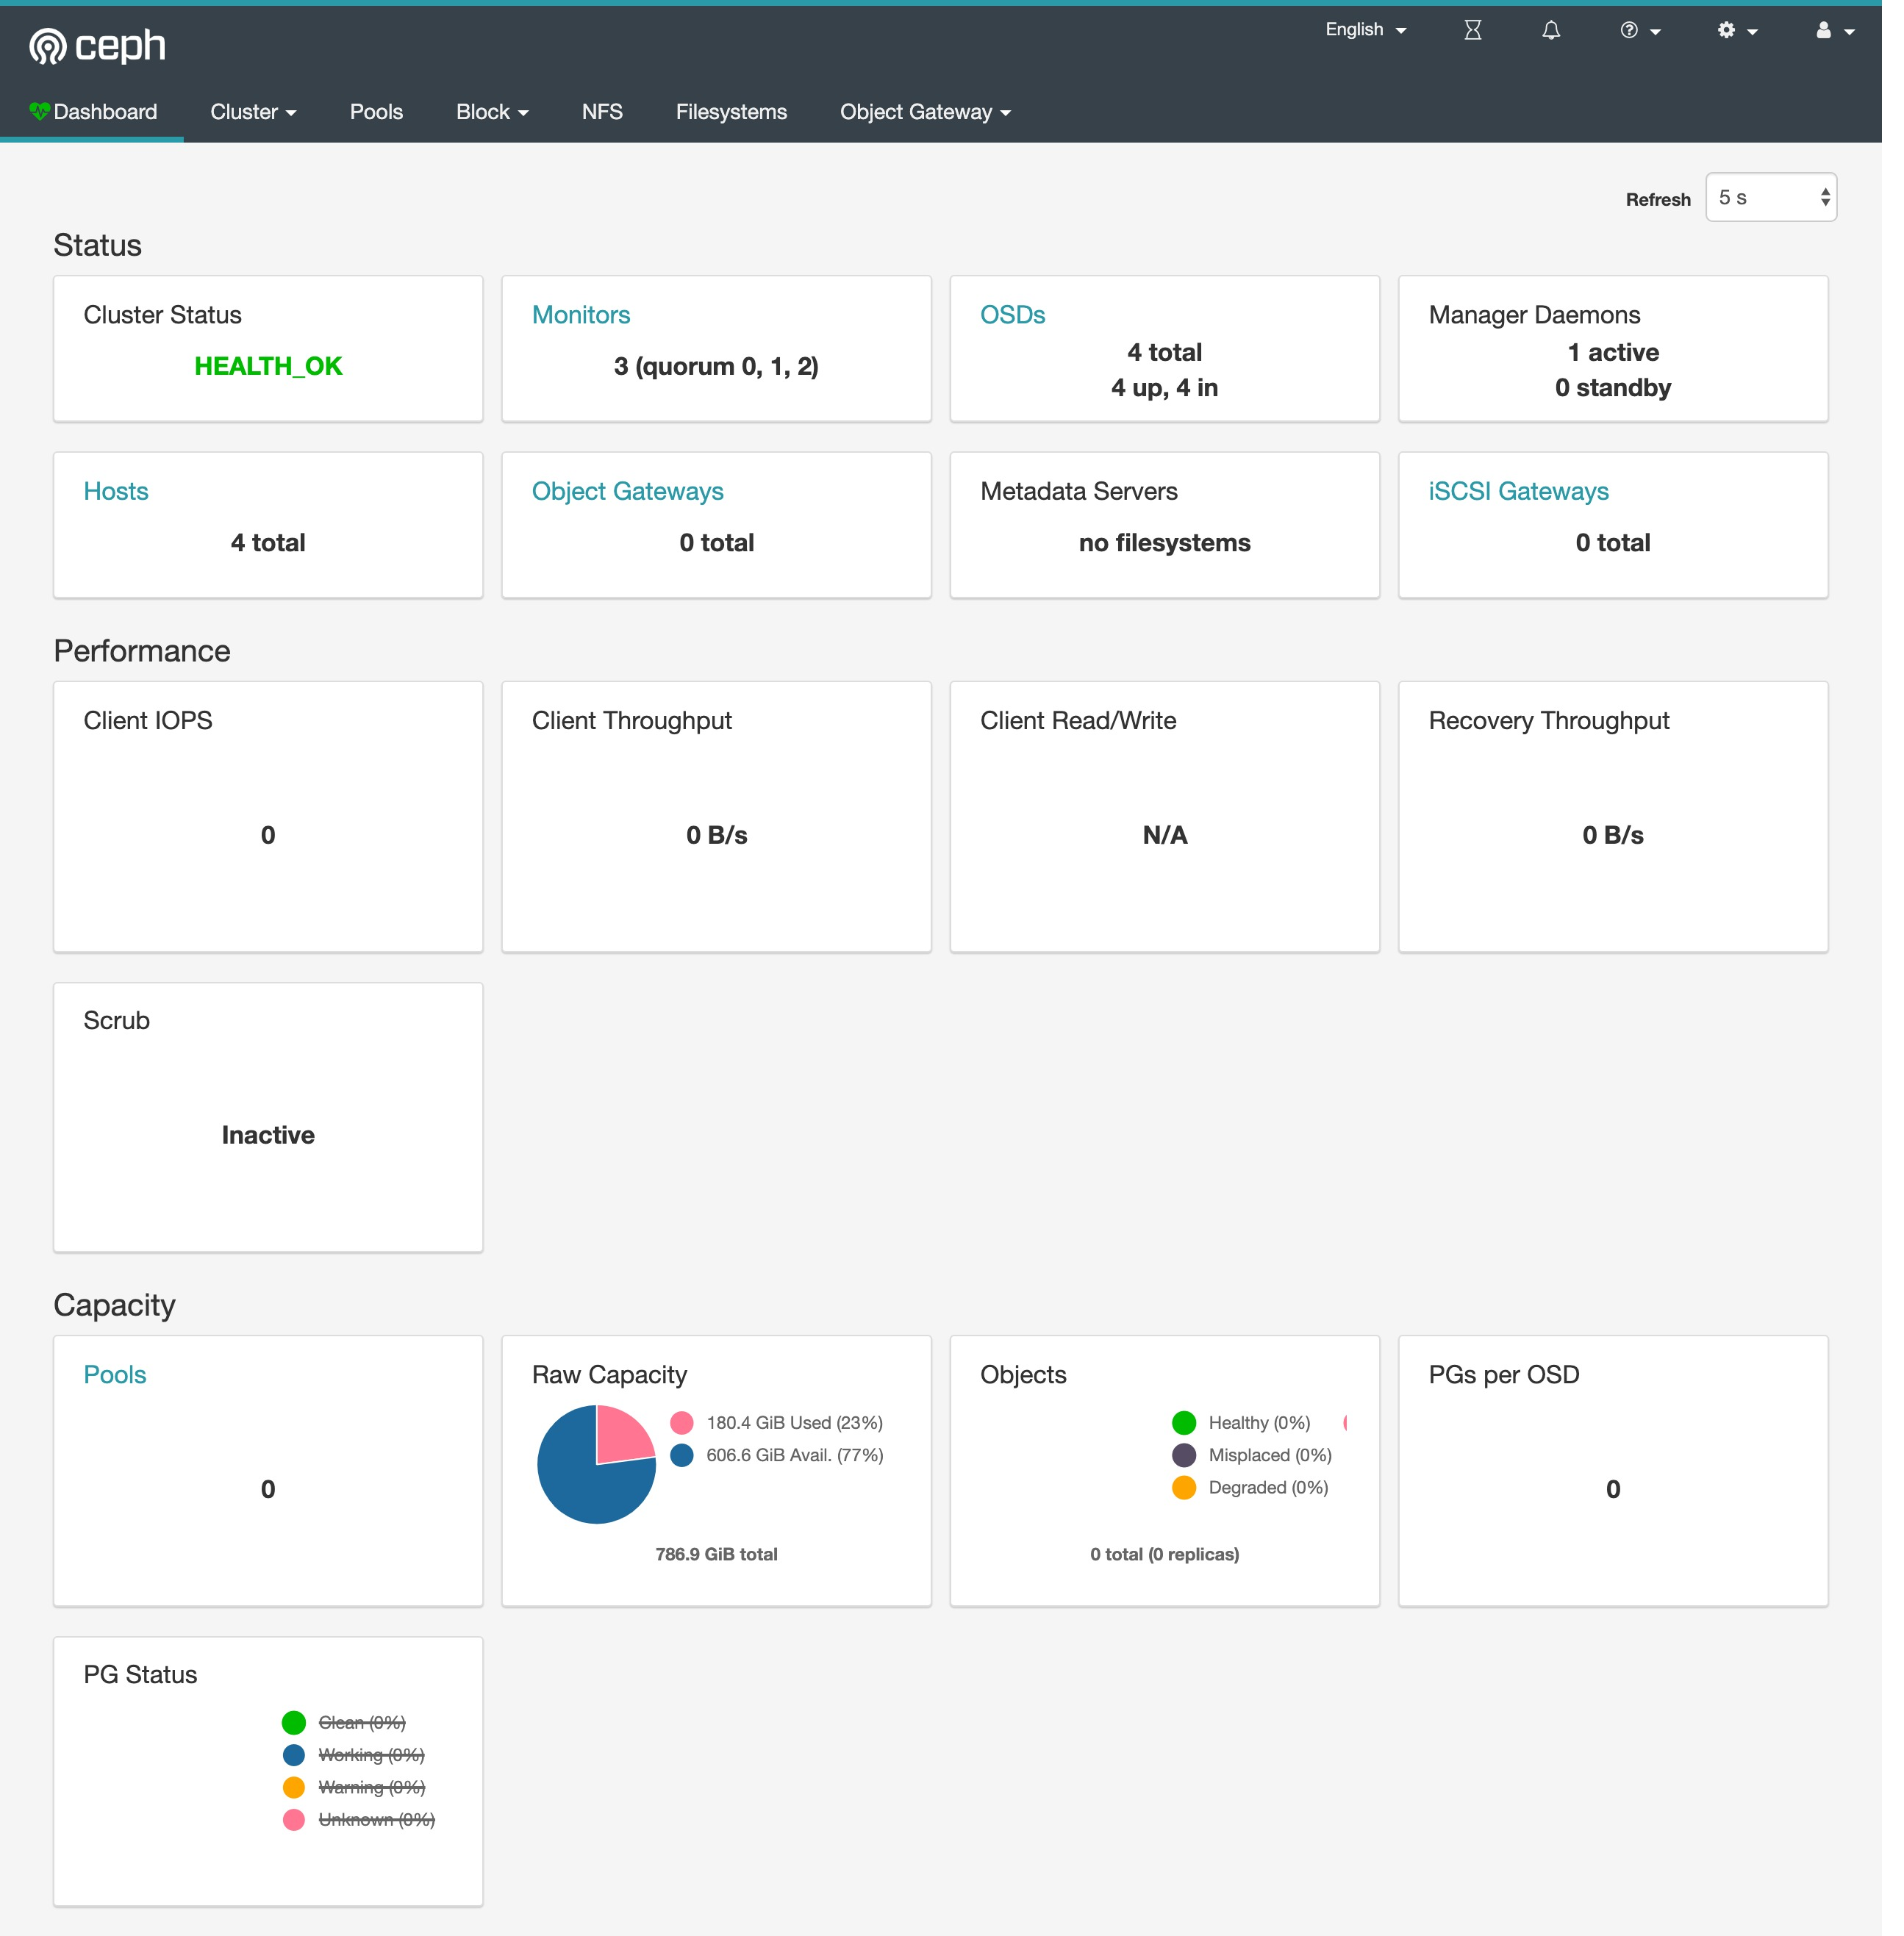Image resolution: width=1904 pixels, height=1936 pixels.
Task: Open the notifications bell icon
Action: 1550,30
